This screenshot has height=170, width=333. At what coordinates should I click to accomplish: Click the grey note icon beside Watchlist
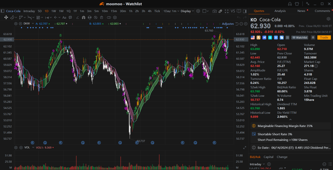287,37
